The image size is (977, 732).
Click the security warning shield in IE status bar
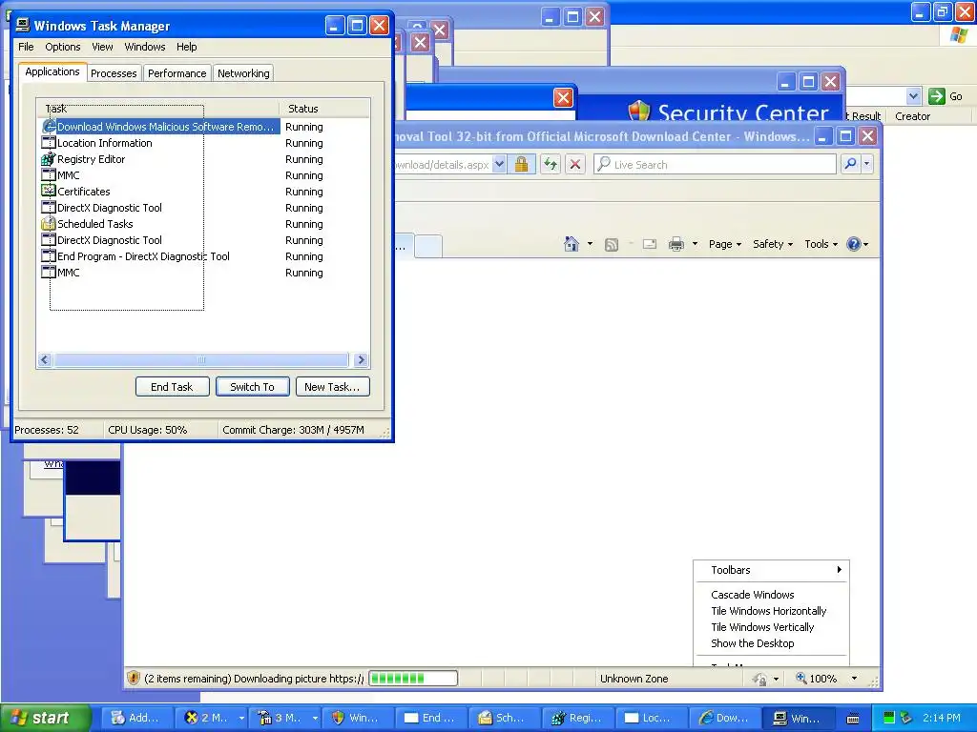133,678
